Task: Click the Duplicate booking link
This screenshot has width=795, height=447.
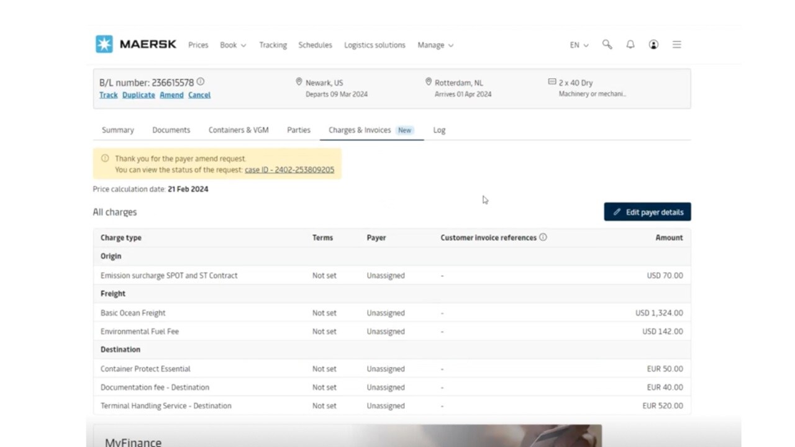Action: coord(139,95)
